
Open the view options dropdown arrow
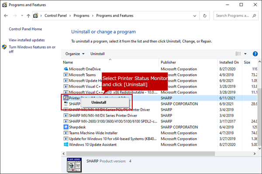[x=245, y=54]
